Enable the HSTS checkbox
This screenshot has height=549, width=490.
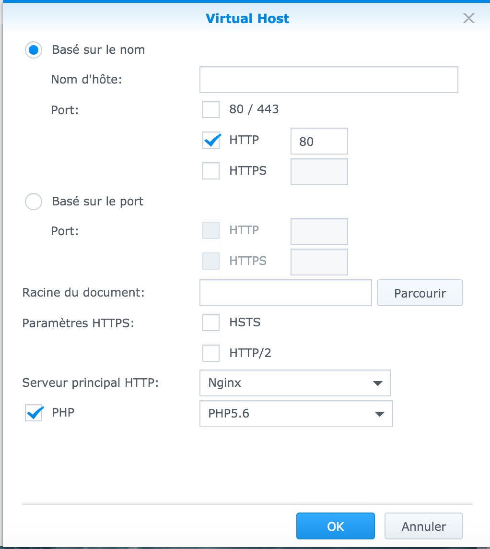[211, 322]
